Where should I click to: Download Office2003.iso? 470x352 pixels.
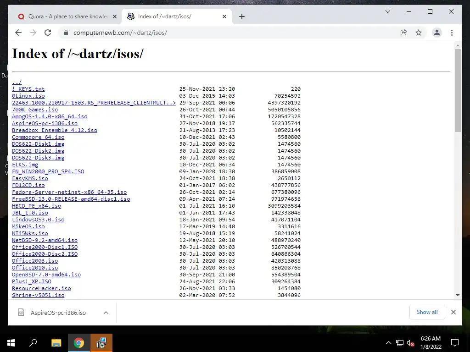click(x=35, y=261)
